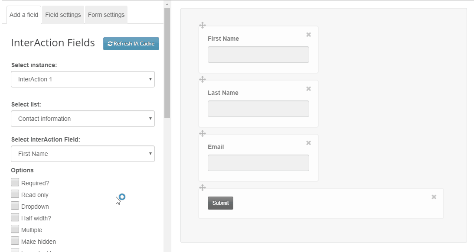Click the move handle above Last Name field

(x=203, y=79)
